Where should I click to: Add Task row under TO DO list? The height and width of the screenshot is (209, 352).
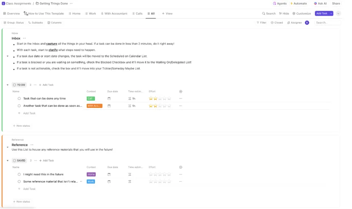pyautogui.click(x=27, y=113)
